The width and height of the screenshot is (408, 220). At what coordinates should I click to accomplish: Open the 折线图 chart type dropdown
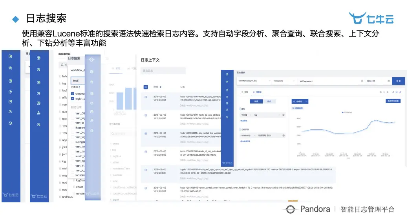300,102
